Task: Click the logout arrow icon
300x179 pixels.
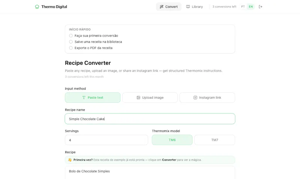Action: click(260, 7)
